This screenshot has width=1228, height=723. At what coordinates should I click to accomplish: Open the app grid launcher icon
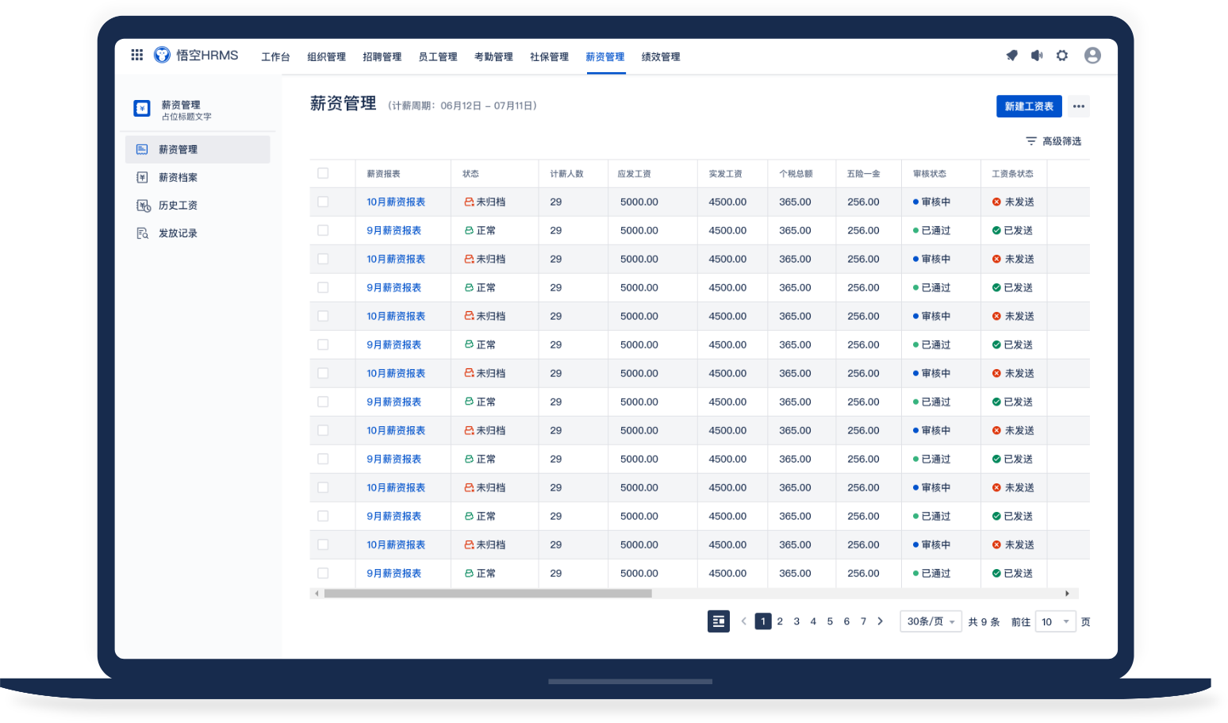point(137,55)
